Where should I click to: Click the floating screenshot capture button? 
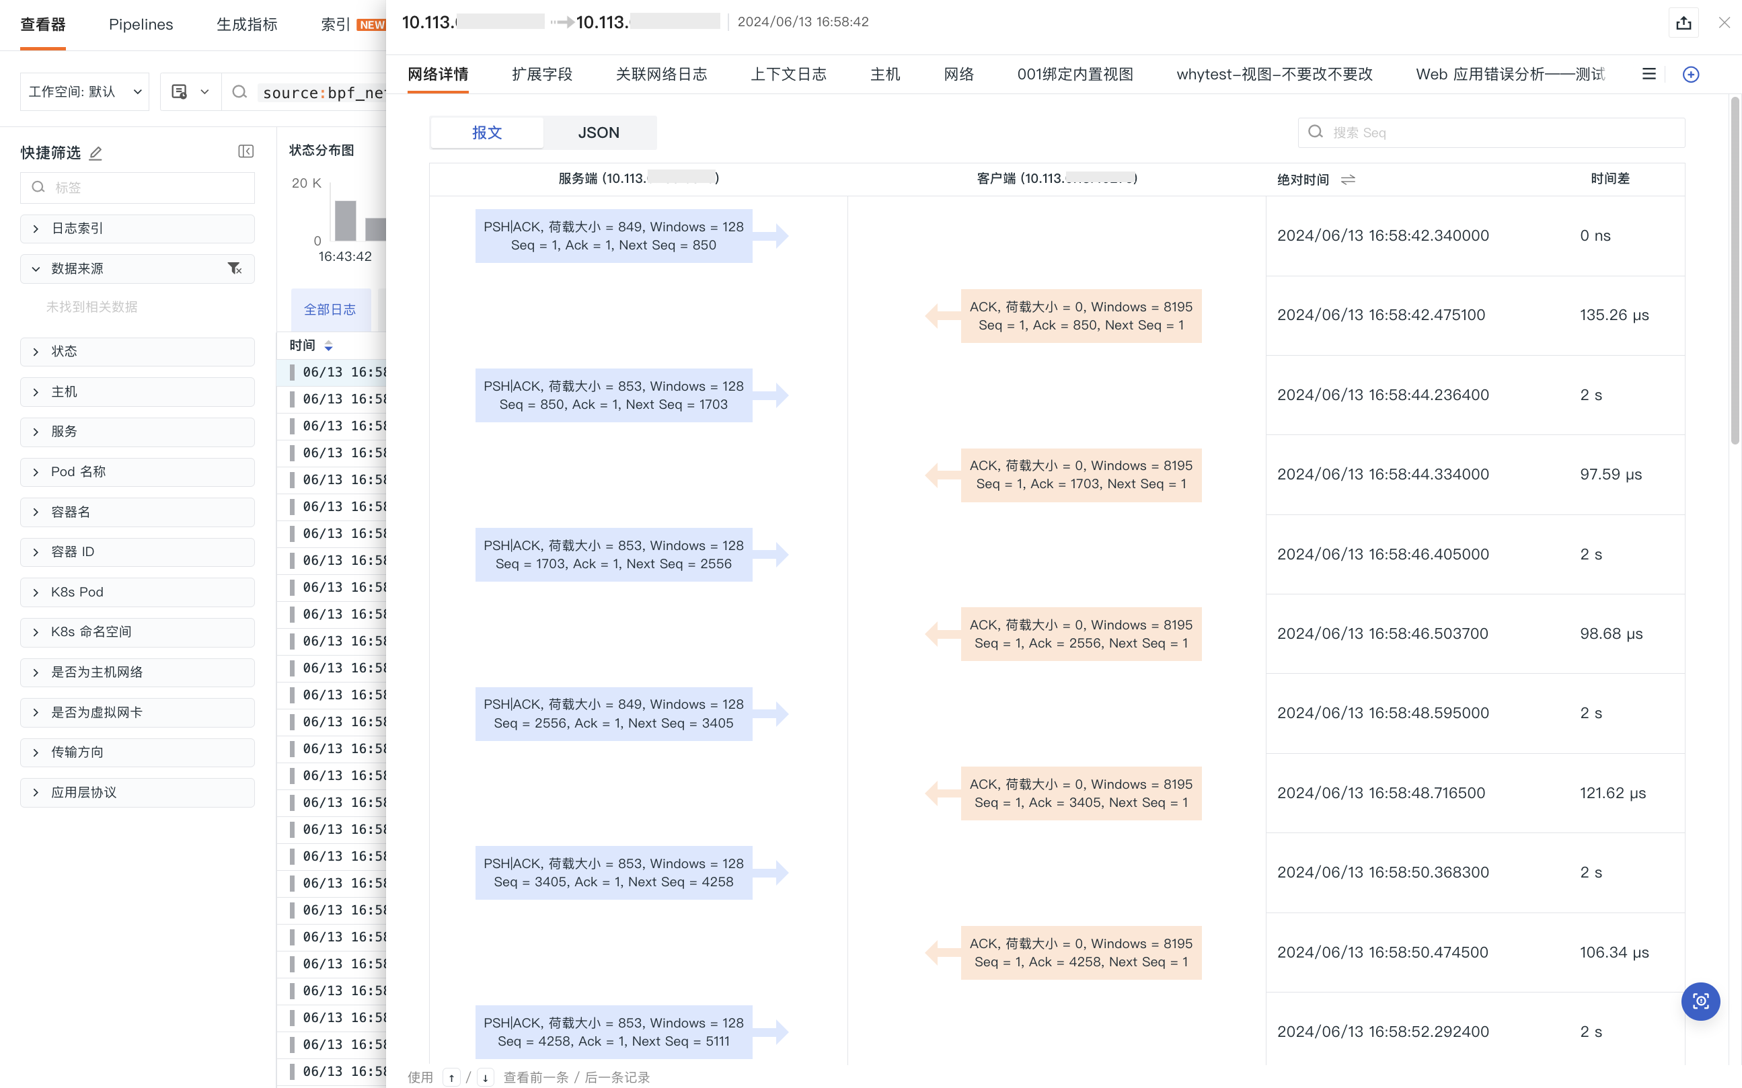(x=1700, y=1001)
